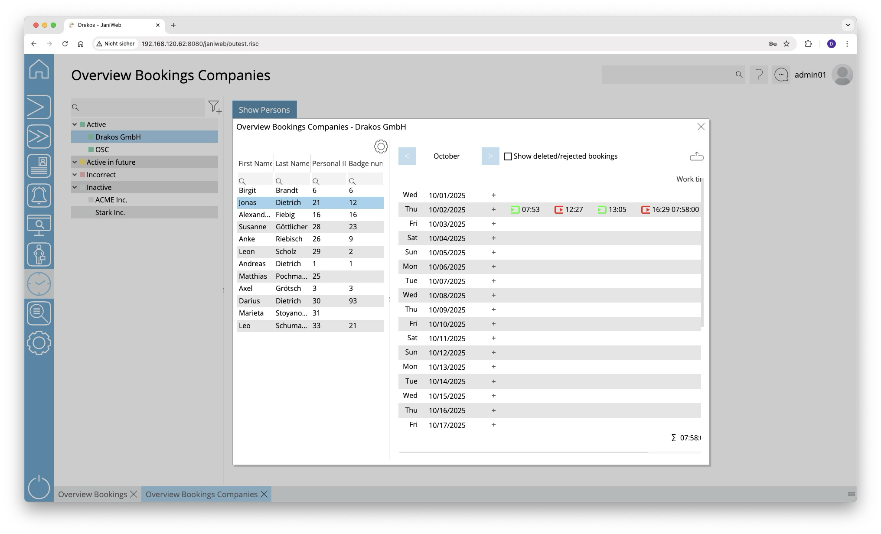
Task: Click the Show Persons button
Action: (264, 110)
